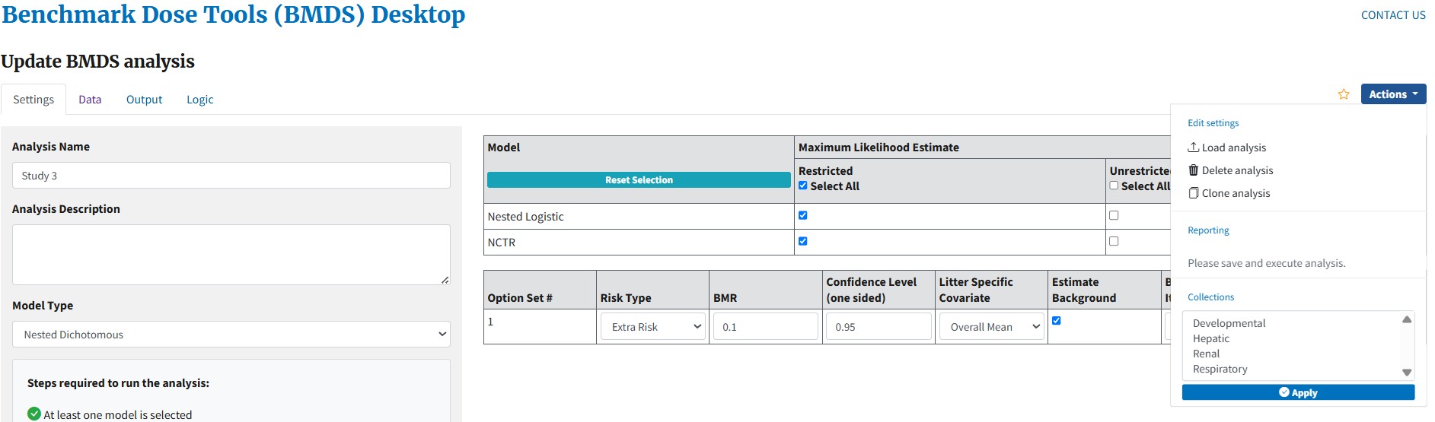This screenshot has width=1435, height=422.
Task: Click At least one model is selected text
Action: (117, 414)
